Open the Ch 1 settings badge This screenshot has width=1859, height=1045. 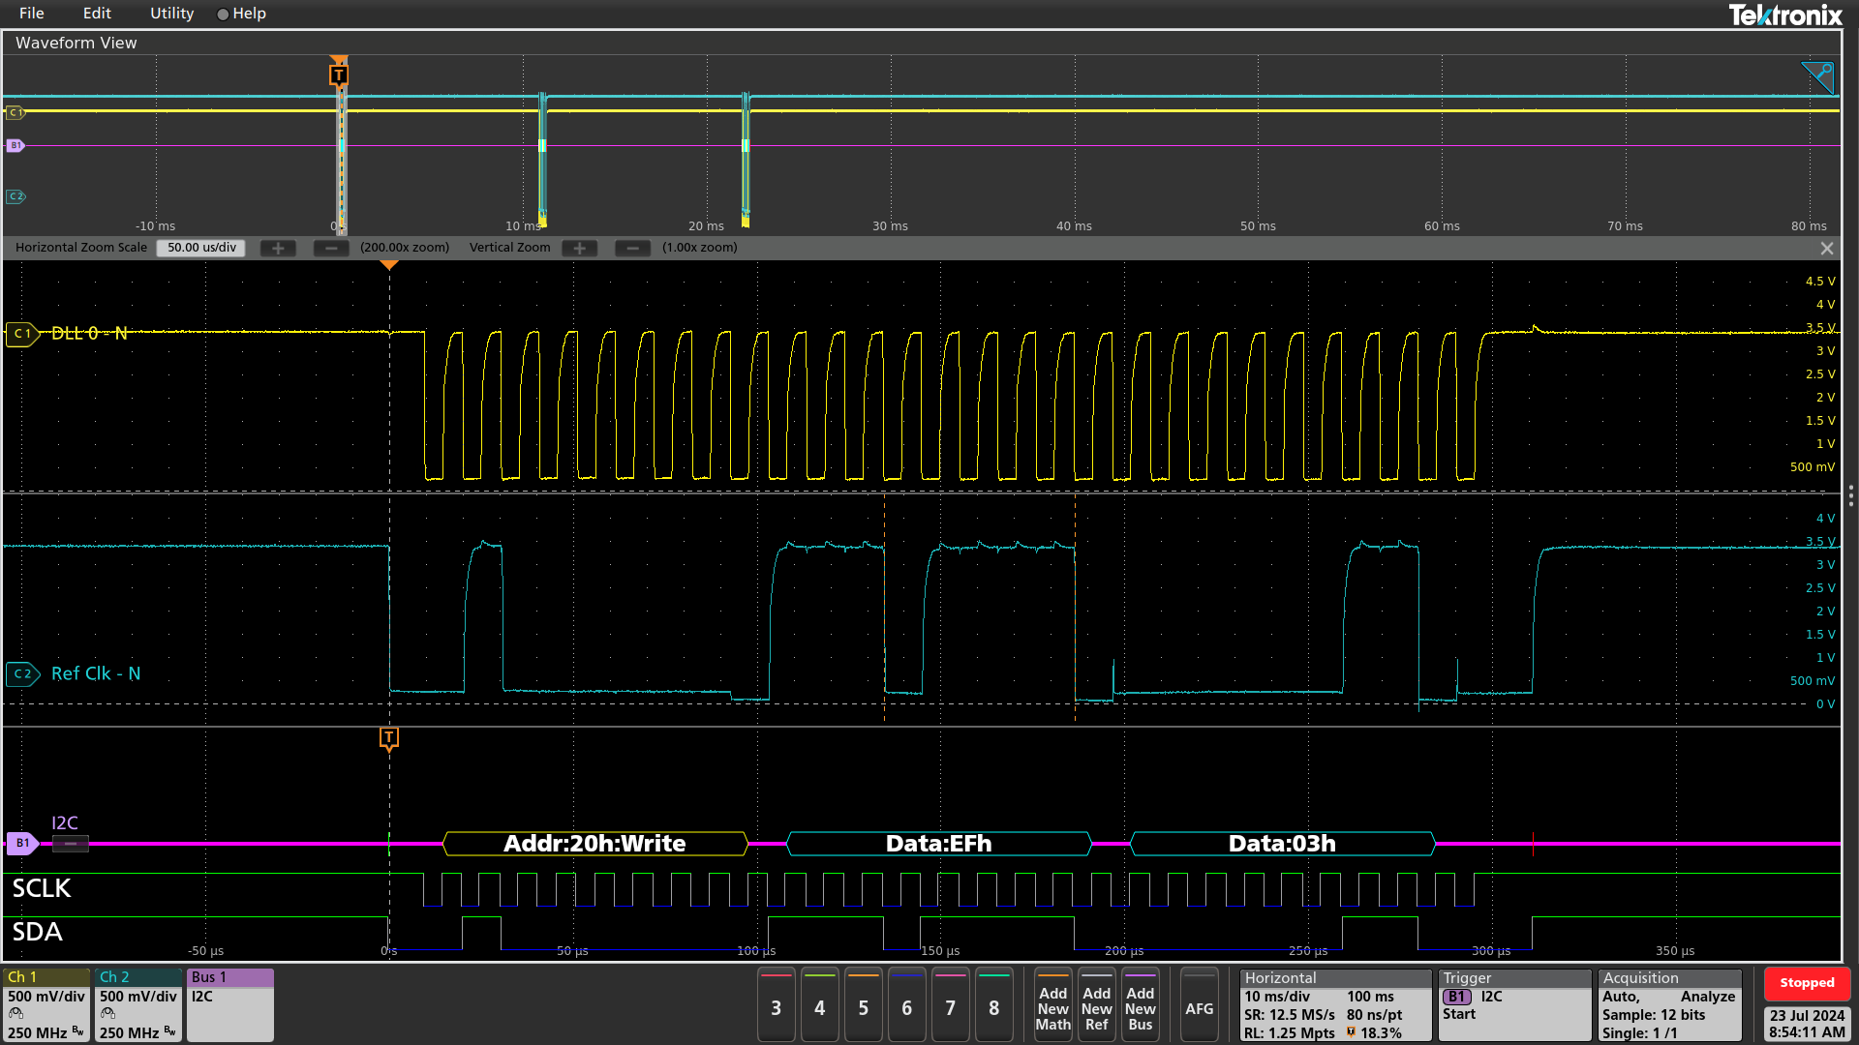tap(46, 1005)
